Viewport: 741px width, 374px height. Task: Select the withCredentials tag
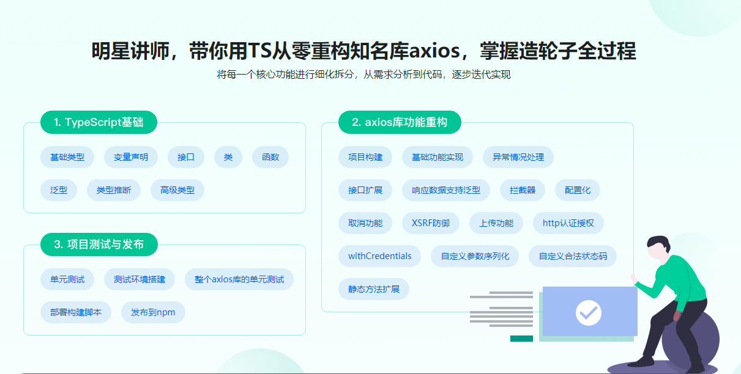click(380, 256)
